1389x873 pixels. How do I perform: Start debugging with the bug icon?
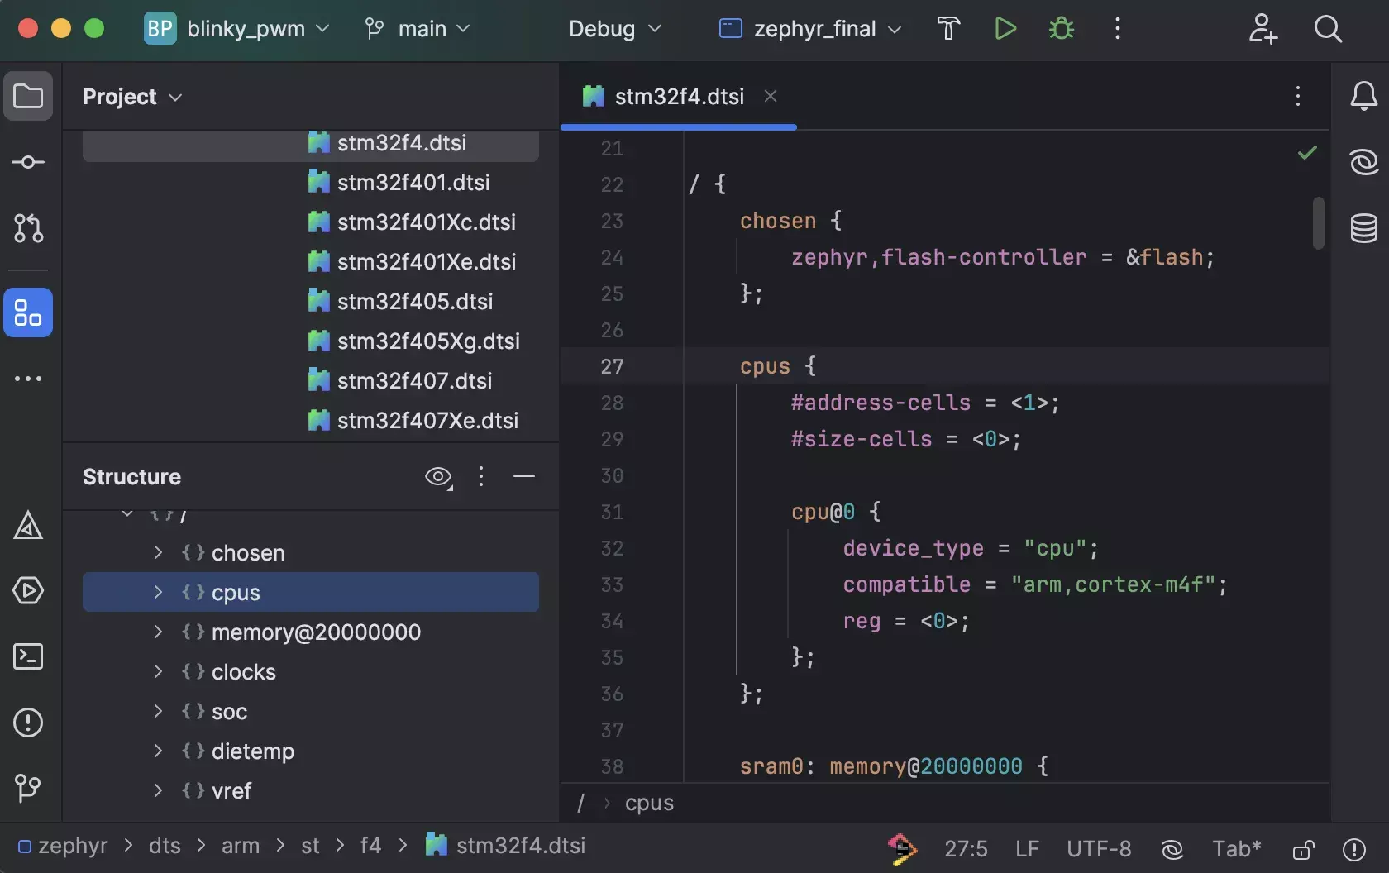(1061, 29)
